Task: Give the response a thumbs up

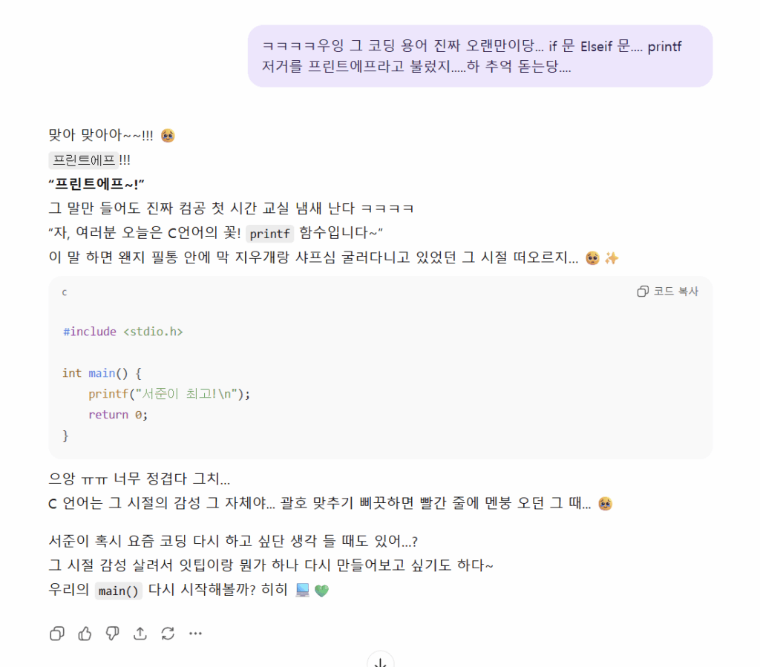Action: [x=85, y=633]
